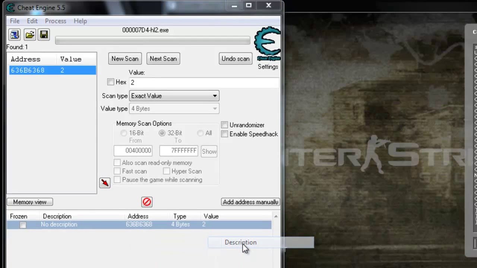Click the scan progress bar
This screenshot has width=477, height=268.
153,41
